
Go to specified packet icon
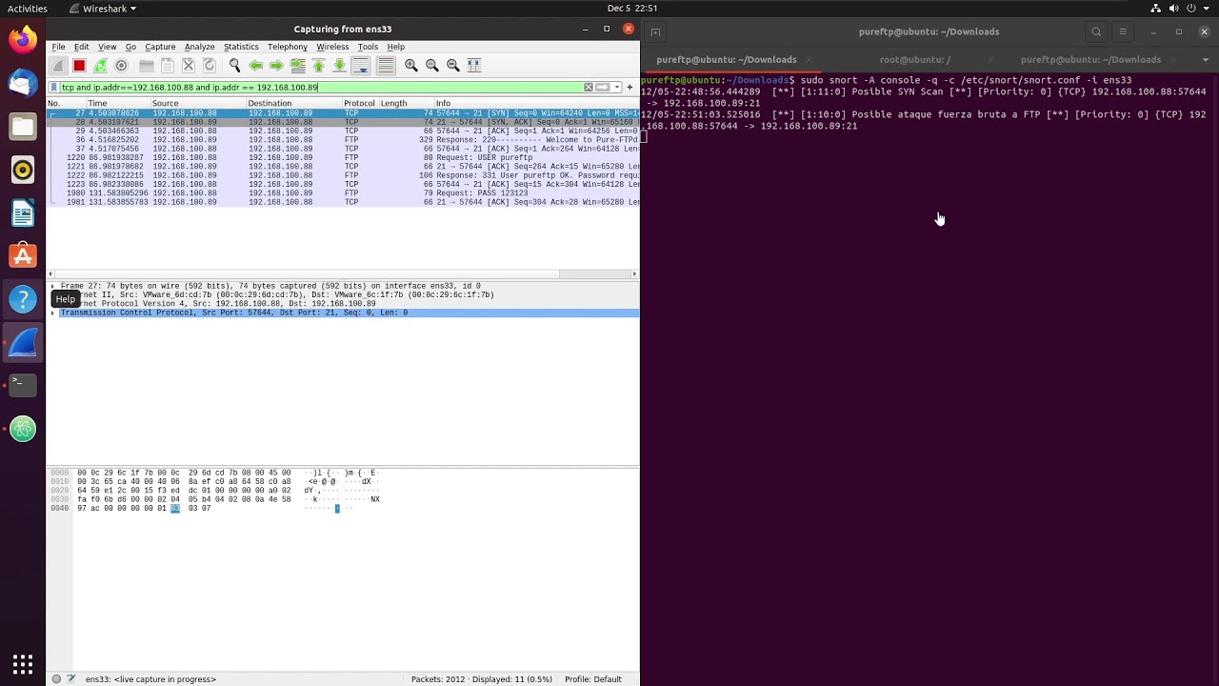(297, 65)
